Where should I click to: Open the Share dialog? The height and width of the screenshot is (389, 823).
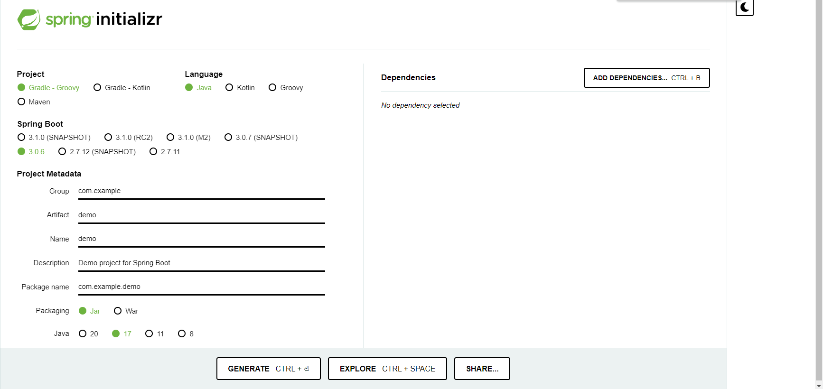(x=482, y=369)
